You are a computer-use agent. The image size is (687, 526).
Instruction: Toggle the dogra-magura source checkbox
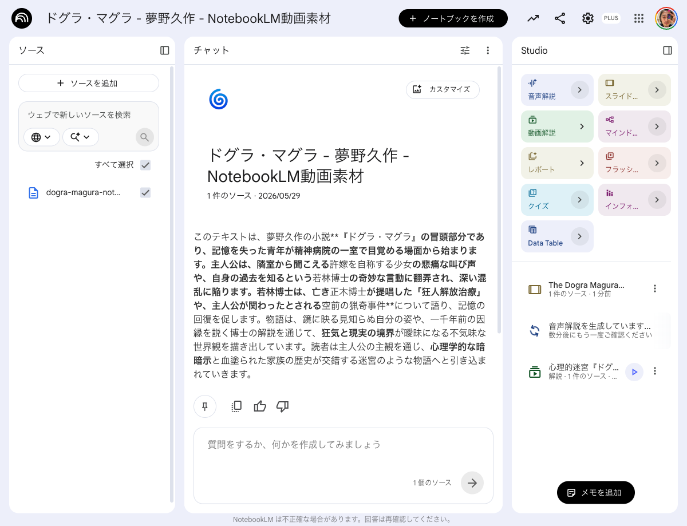pyautogui.click(x=145, y=193)
